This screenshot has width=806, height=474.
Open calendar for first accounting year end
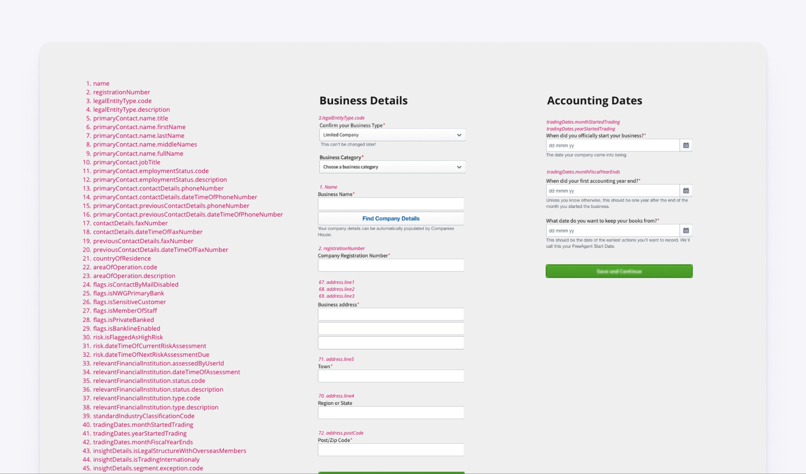point(686,191)
